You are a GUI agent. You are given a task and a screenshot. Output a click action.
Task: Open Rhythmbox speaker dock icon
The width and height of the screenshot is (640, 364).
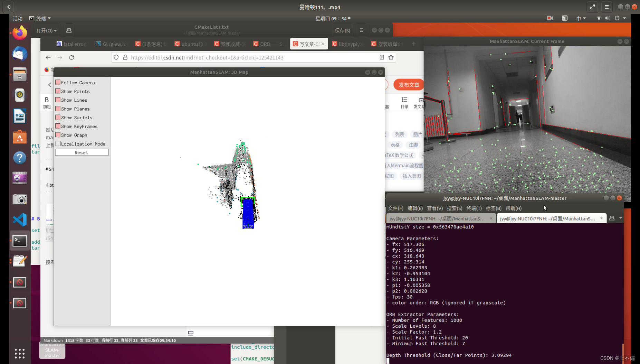[x=20, y=95]
